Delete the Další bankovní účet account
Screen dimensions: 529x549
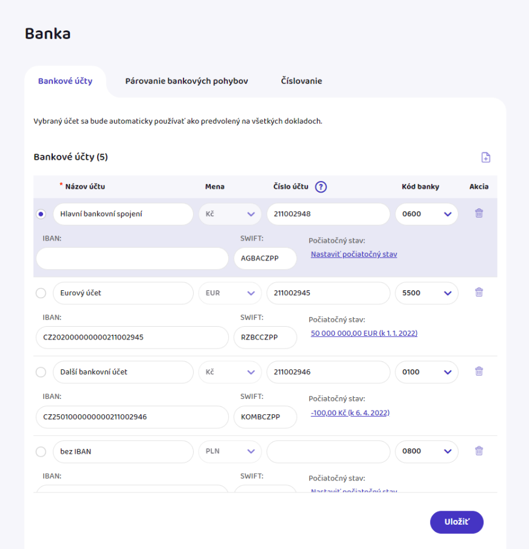479,371
